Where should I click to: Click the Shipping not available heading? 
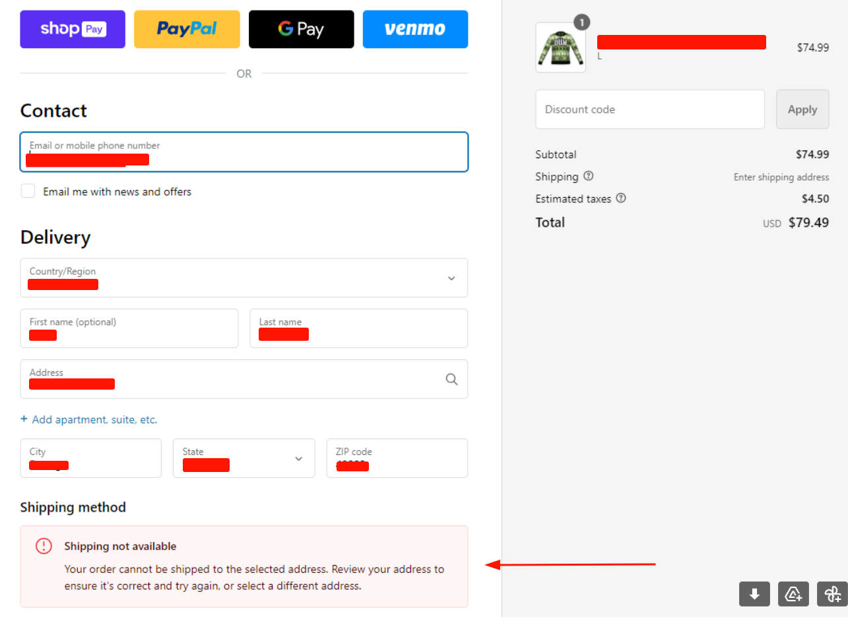(x=120, y=546)
